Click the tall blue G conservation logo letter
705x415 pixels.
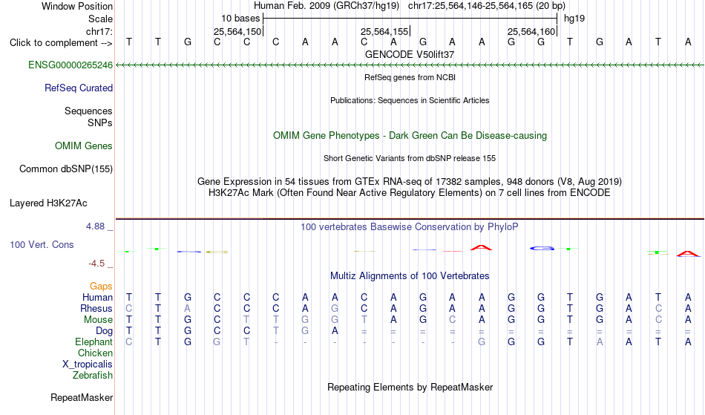point(542,248)
